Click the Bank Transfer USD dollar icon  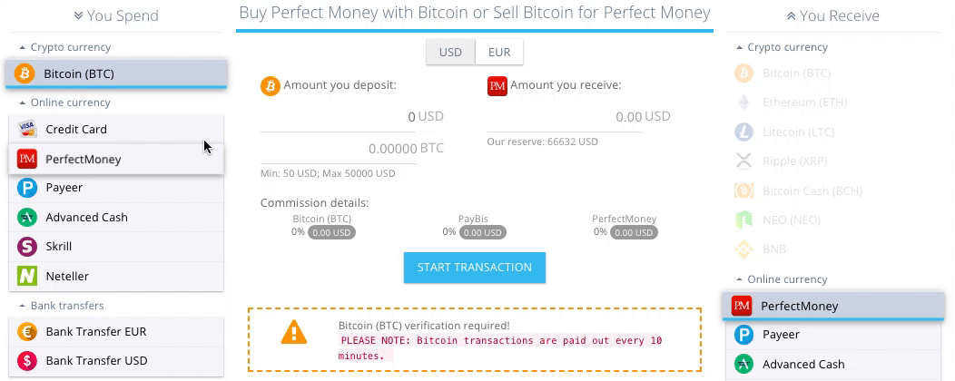pos(27,361)
